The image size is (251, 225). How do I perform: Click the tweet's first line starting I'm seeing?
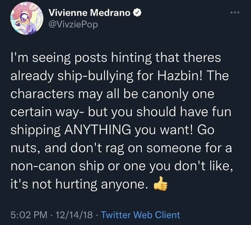[116, 58]
